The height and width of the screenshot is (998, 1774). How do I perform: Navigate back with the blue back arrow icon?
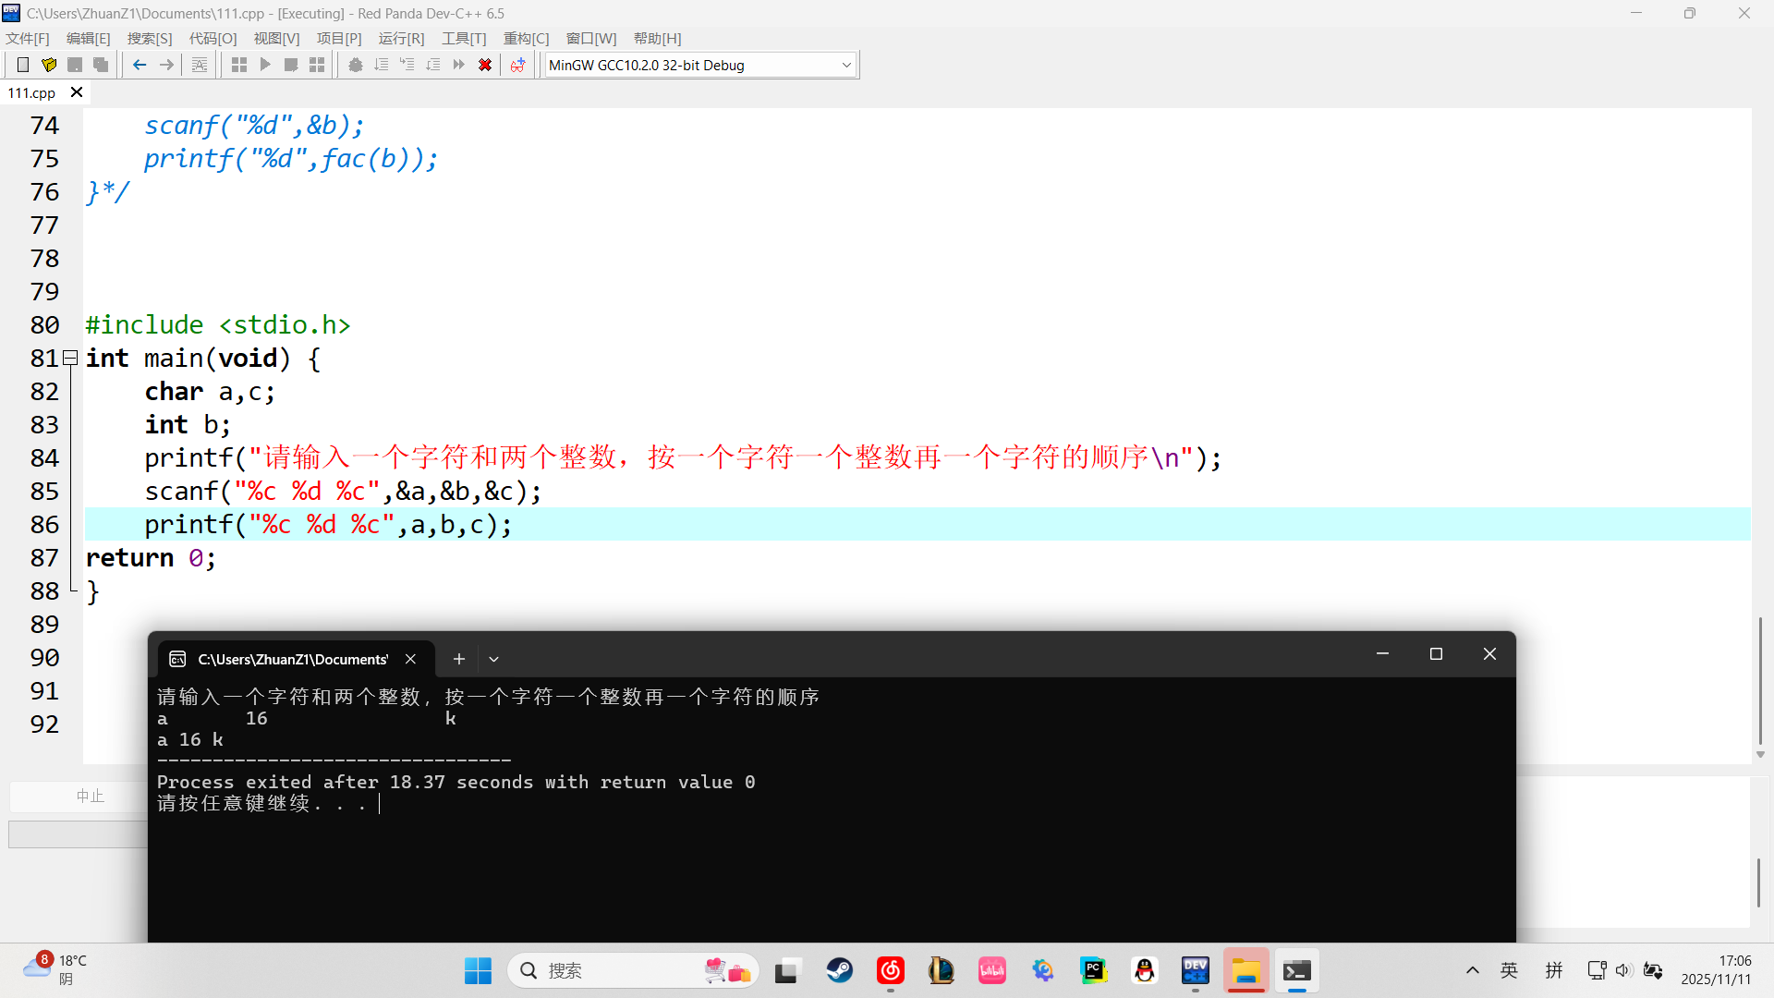139,64
